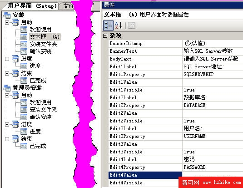Select the 文本框 (A) tree item

point(45,37)
